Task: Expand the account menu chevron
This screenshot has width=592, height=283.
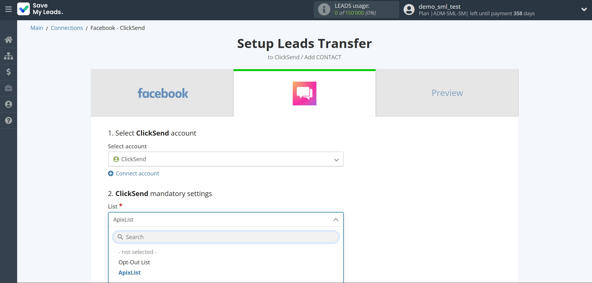Action: point(584,9)
